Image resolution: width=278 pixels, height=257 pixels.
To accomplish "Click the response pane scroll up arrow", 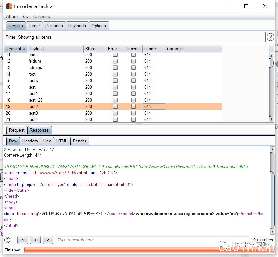I will (272, 149).
